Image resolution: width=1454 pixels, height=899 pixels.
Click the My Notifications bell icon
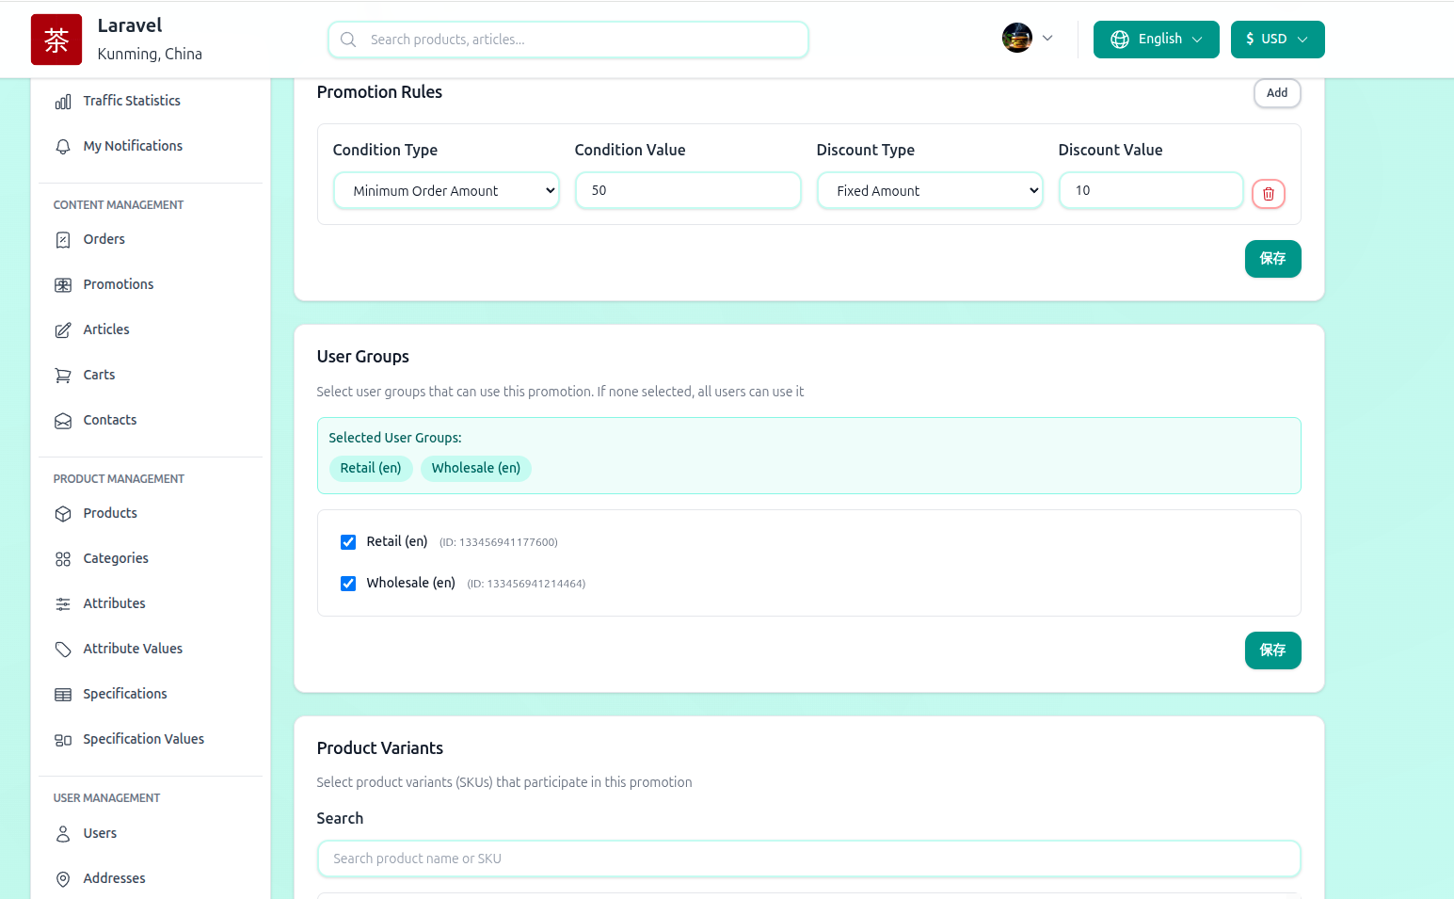pyautogui.click(x=63, y=147)
